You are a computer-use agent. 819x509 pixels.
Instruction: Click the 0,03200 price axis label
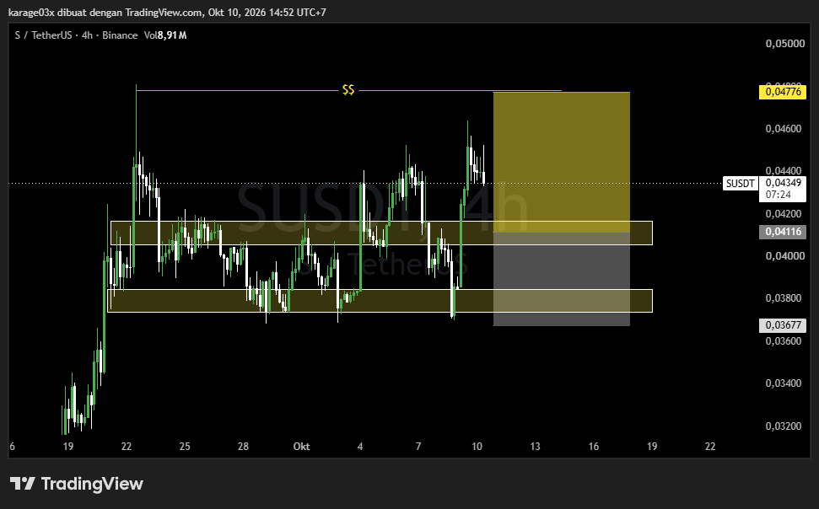[783, 426]
